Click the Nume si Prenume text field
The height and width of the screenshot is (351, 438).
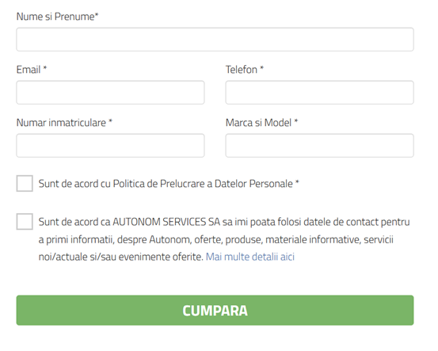pyautogui.click(x=215, y=40)
